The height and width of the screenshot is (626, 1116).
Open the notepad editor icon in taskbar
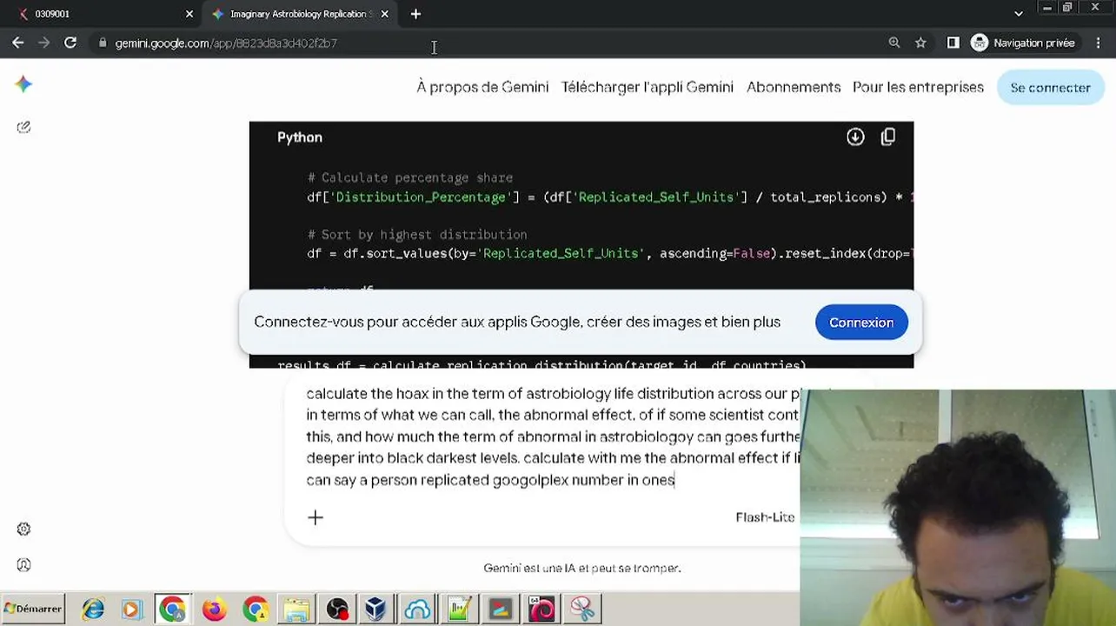459,609
